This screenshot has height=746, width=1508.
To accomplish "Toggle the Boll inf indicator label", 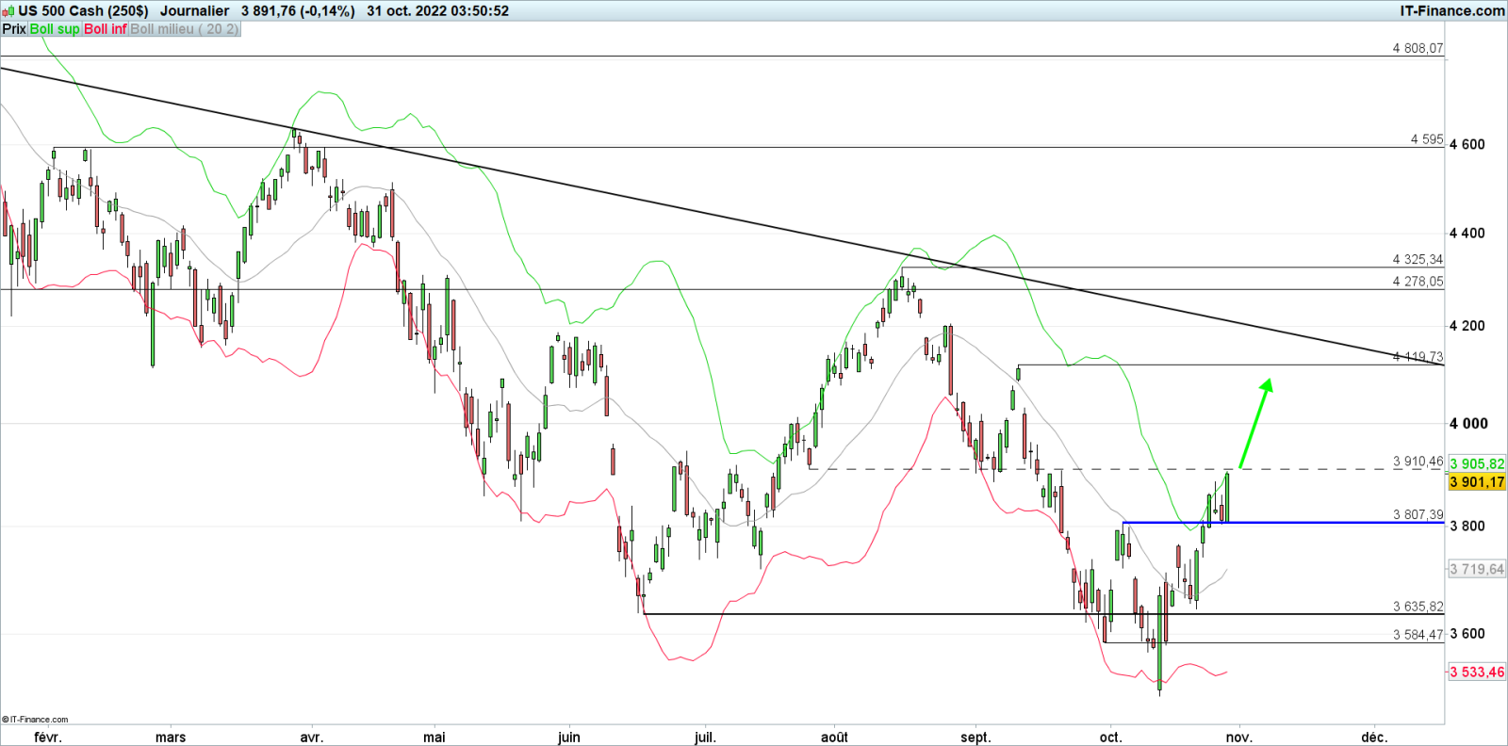I will tap(105, 29).
